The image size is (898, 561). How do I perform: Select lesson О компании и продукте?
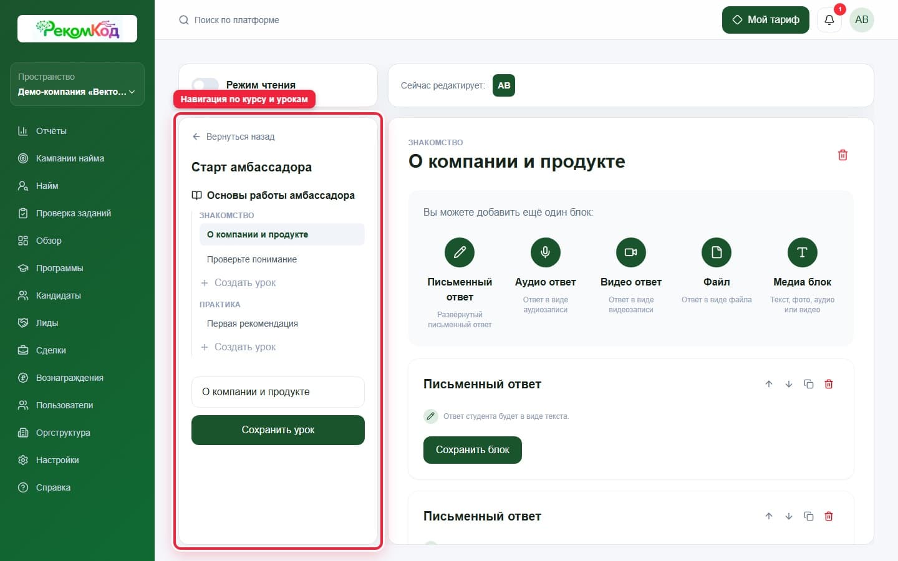(282, 234)
